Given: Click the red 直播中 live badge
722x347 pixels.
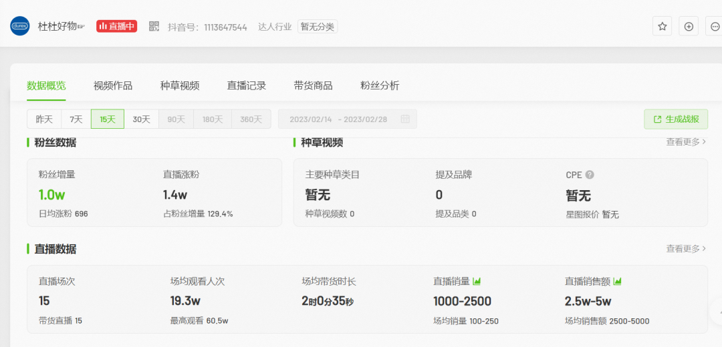Looking at the screenshot, I should point(117,27).
